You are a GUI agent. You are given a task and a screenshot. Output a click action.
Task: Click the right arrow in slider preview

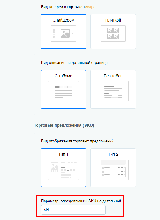(72, 33)
